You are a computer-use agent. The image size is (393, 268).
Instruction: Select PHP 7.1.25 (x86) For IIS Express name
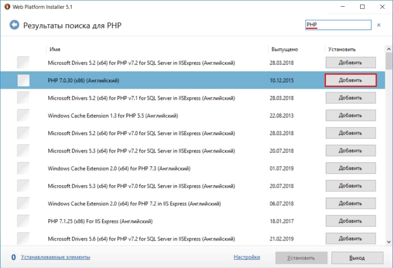(100, 221)
